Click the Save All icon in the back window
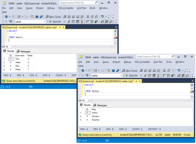The width and height of the screenshot is (196, 144). [41, 17]
